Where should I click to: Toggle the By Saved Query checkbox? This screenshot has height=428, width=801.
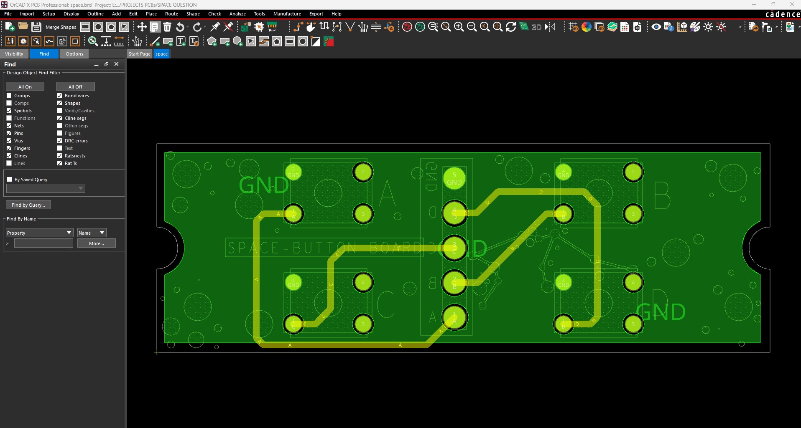click(10, 180)
